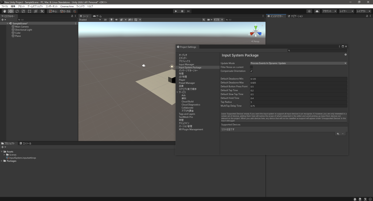Toggle scene audio speaker icon
Image resolution: width=373 pixels, height=201 pixels.
(x=117, y=20)
